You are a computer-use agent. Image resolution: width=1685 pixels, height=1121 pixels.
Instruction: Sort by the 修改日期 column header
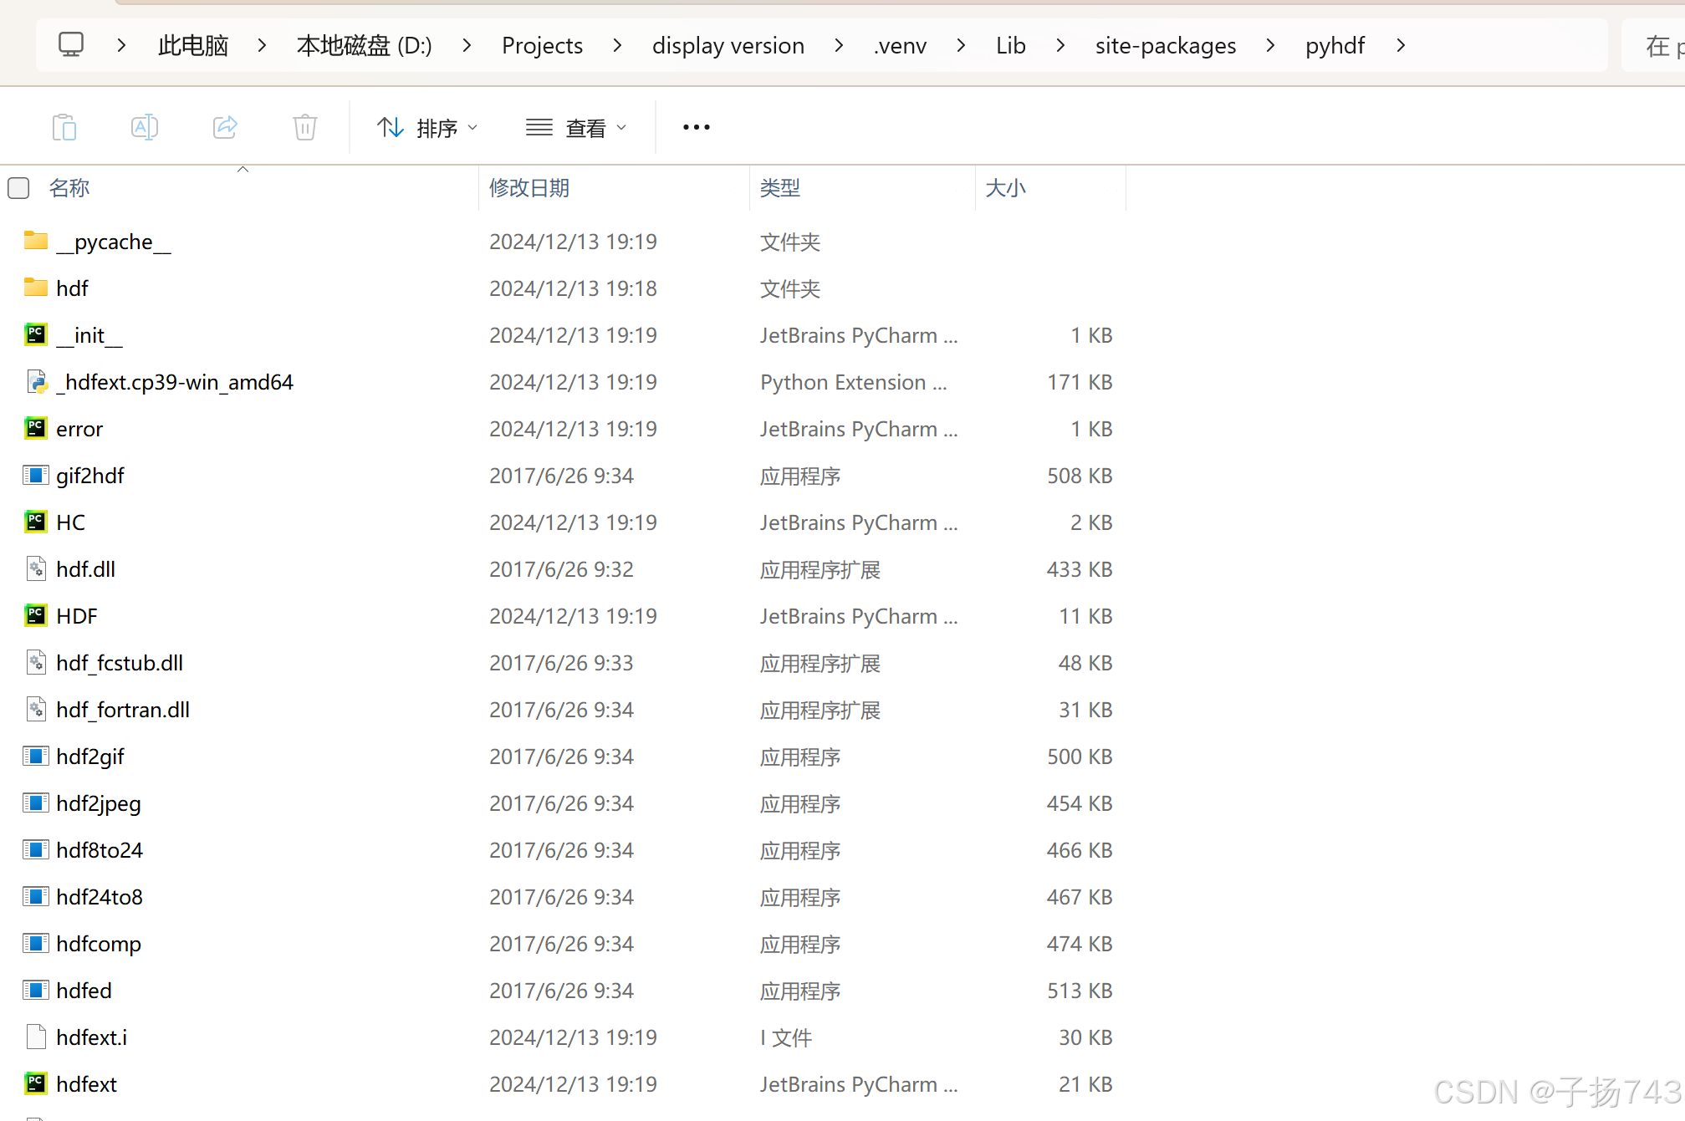click(529, 188)
